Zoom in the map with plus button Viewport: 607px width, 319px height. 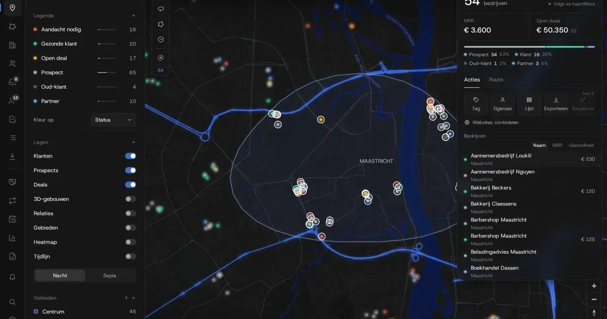coord(594,286)
